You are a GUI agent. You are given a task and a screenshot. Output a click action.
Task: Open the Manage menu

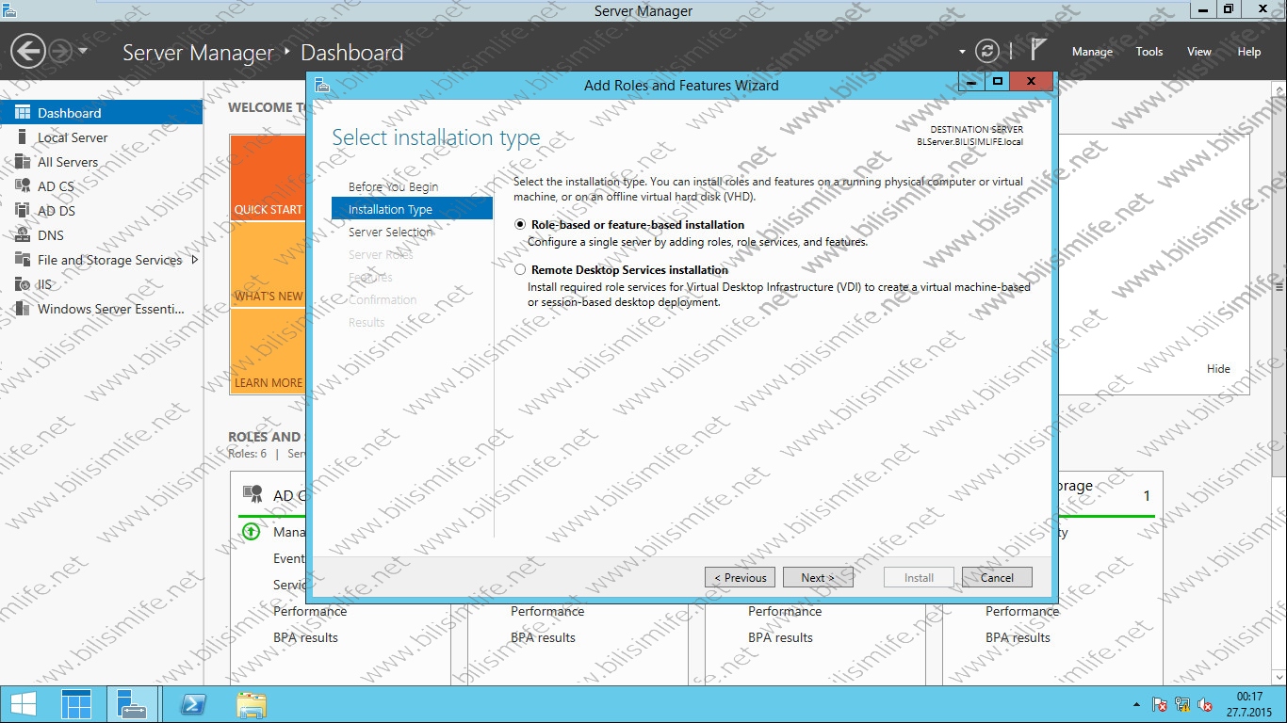pos(1092,52)
